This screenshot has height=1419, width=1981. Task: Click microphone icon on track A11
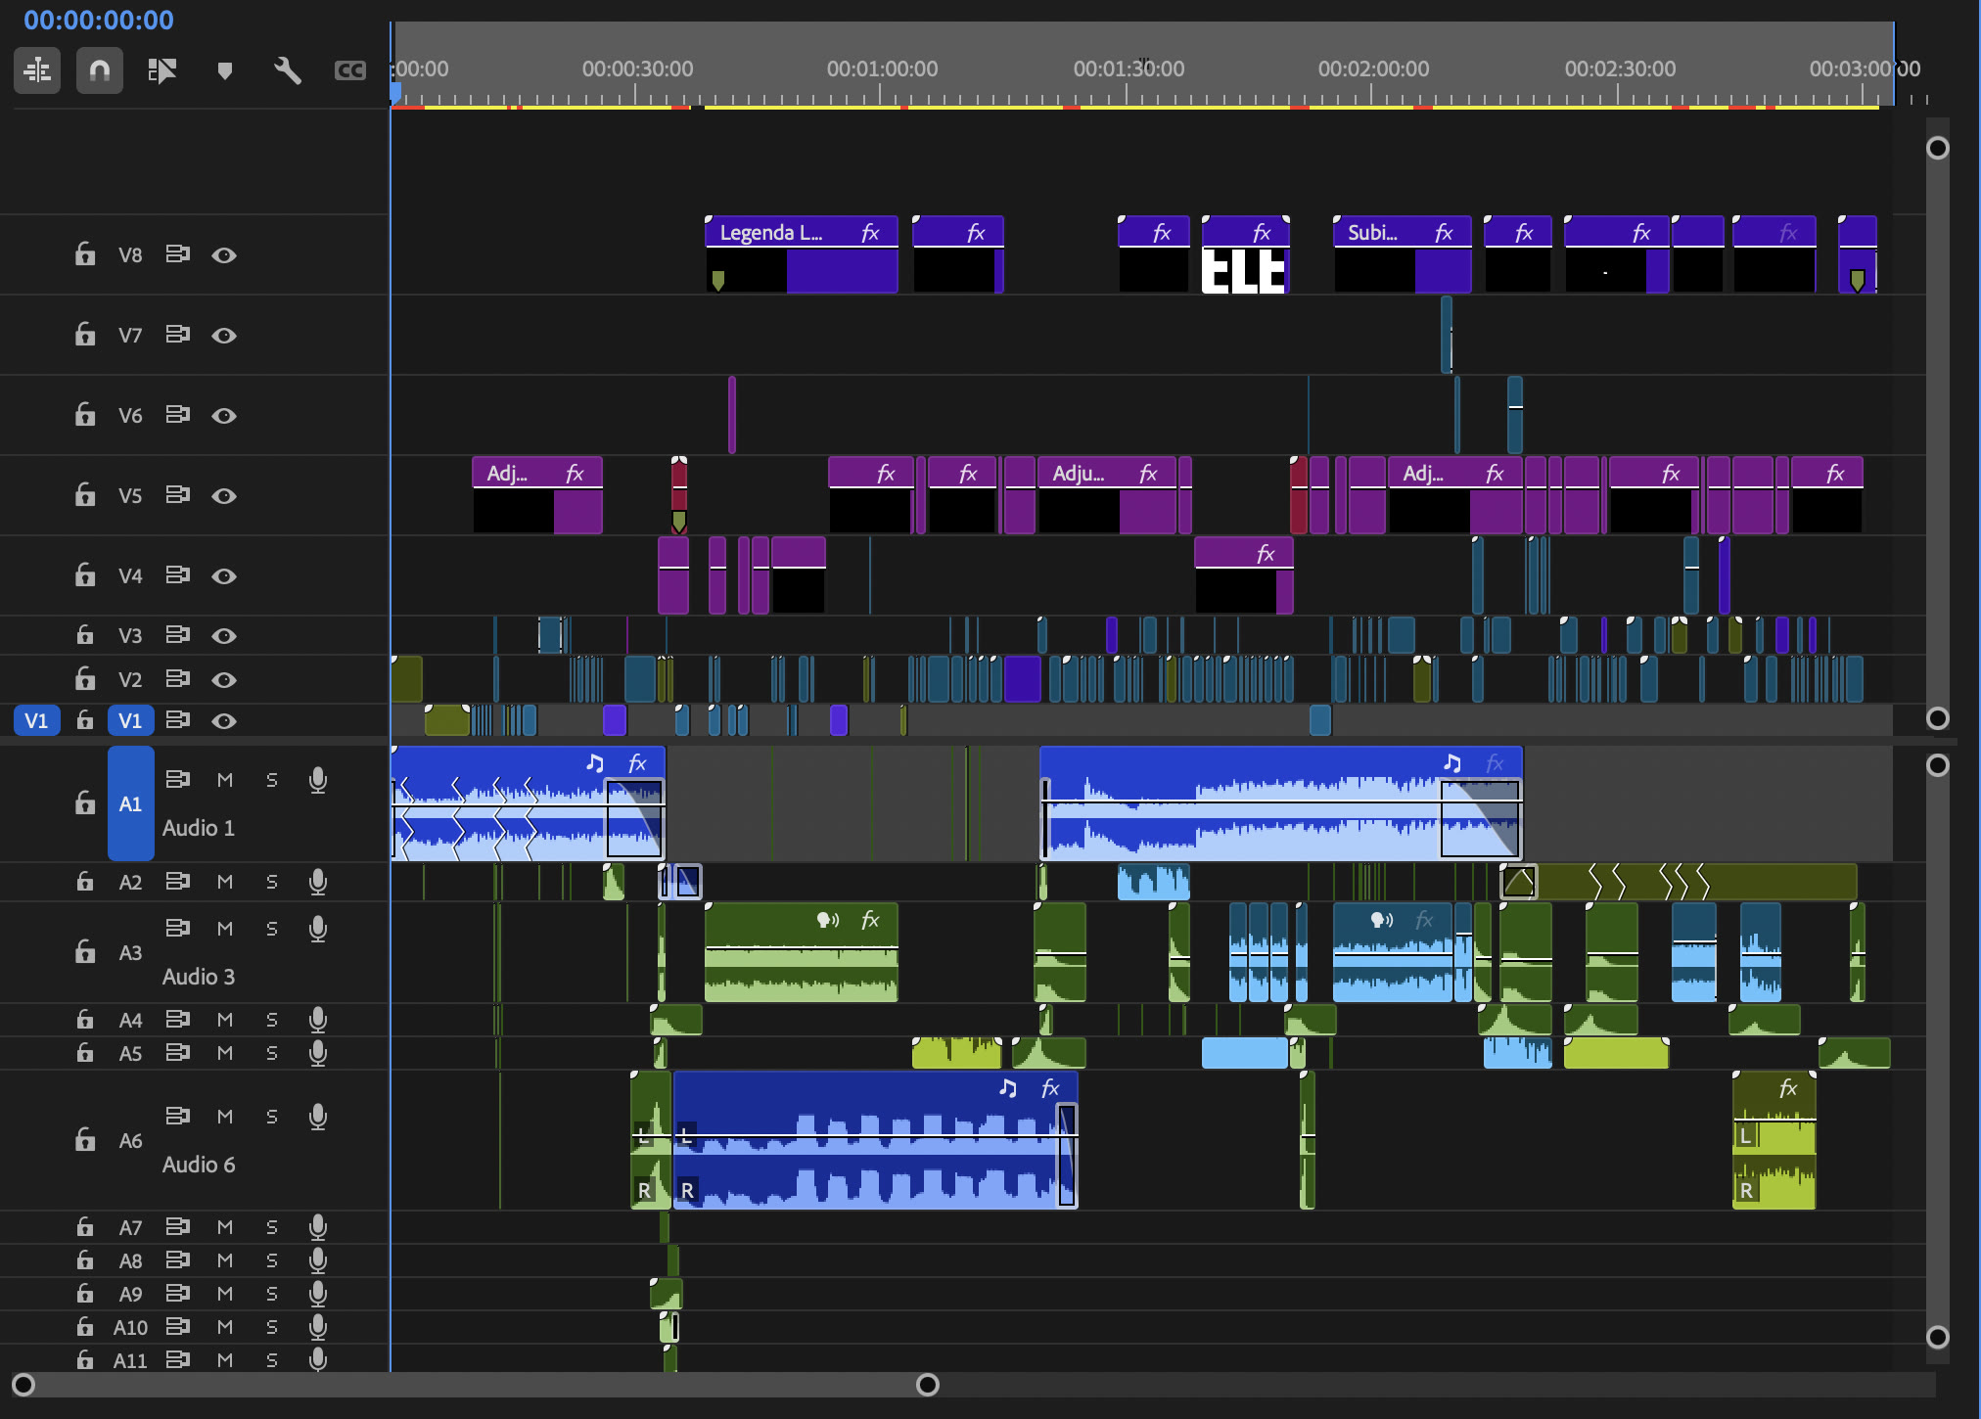click(318, 1359)
